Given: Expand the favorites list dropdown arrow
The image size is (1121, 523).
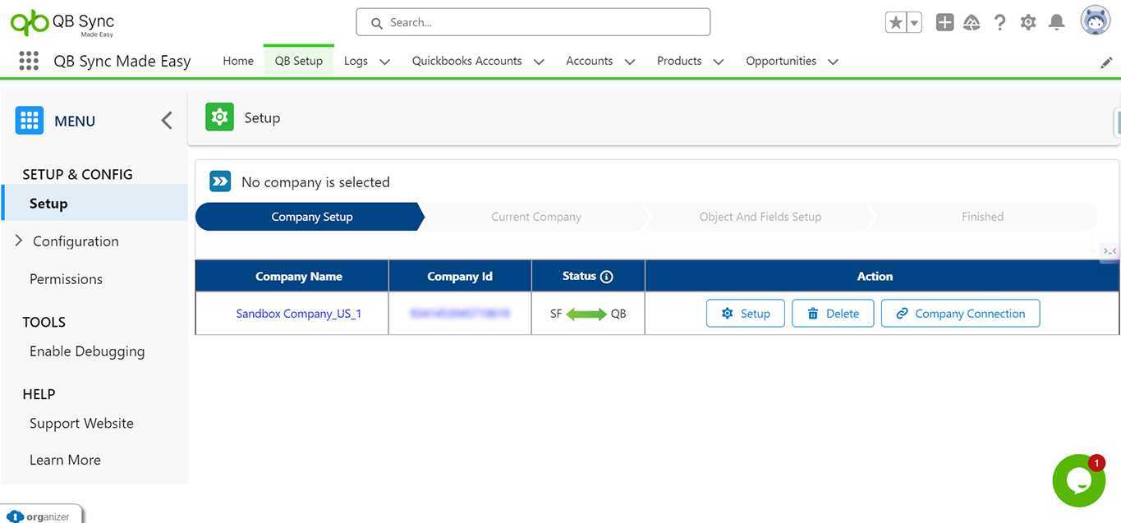Looking at the screenshot, I should click(913, 23).
